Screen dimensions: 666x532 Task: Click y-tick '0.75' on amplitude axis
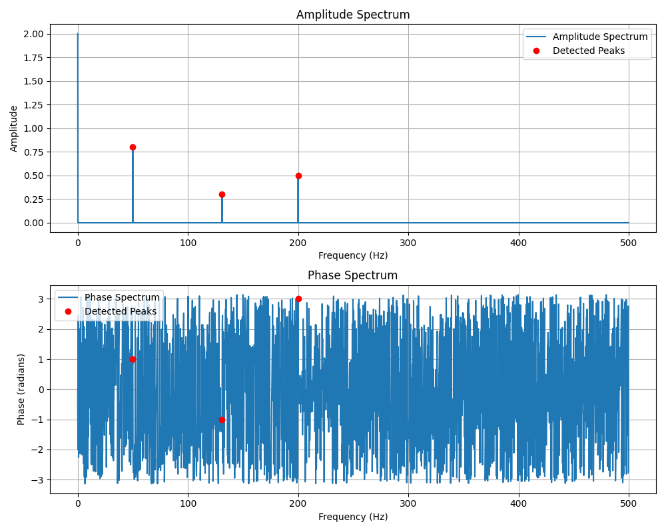coord(33,152)
